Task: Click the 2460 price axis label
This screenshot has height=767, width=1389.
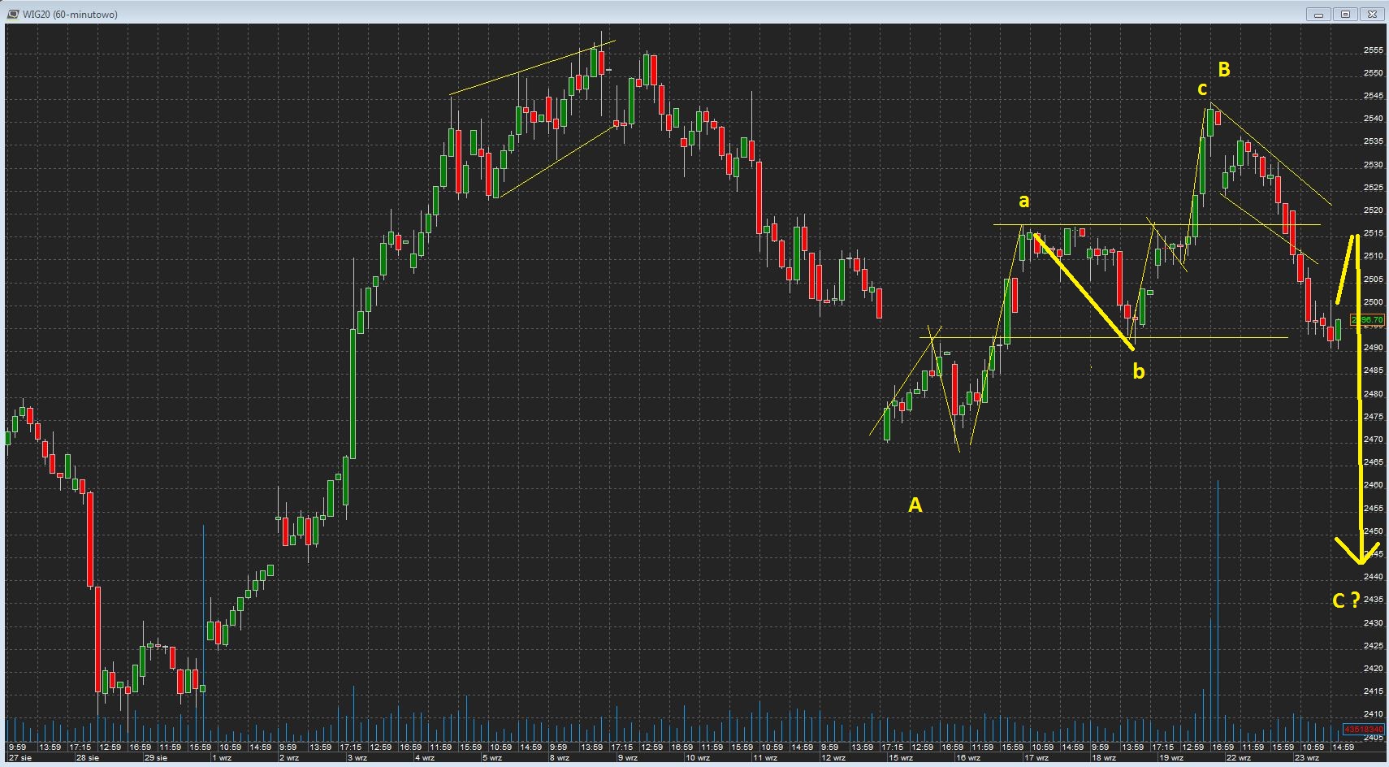Action: pos(1373,485)
